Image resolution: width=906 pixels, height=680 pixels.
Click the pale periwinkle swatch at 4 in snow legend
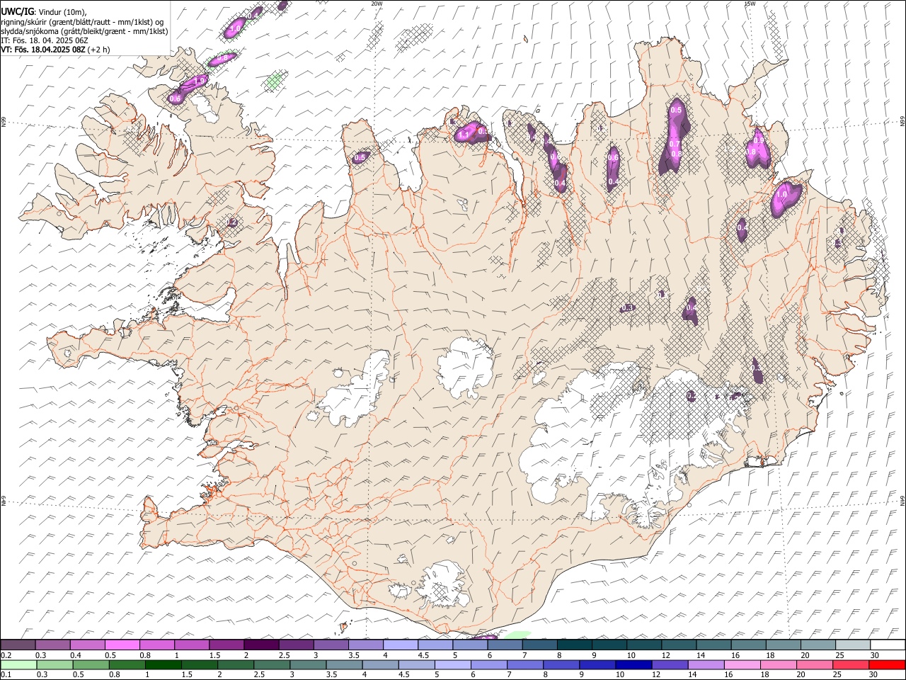coord(401,645)
